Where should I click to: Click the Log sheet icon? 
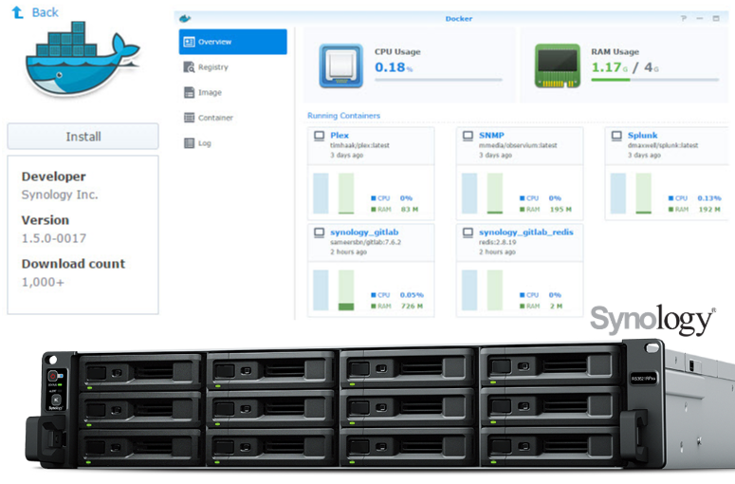point(189,143)
